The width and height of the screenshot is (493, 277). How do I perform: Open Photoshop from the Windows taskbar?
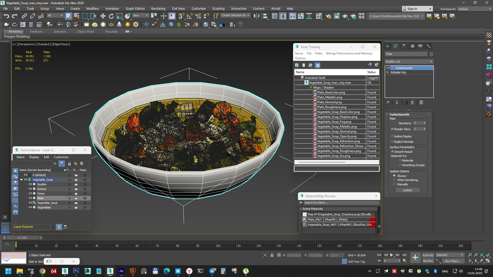(76, 271)
